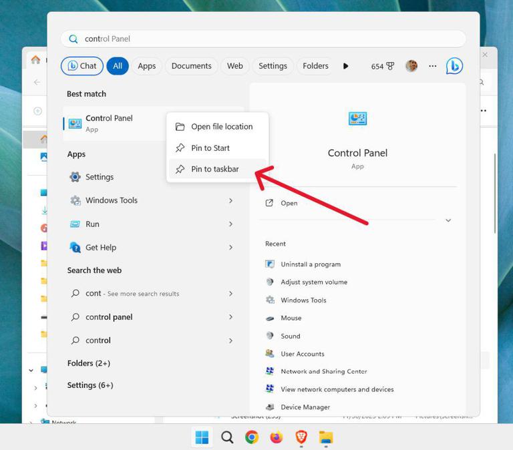Click the 654 rewards points badge

(x=383, y=66)
